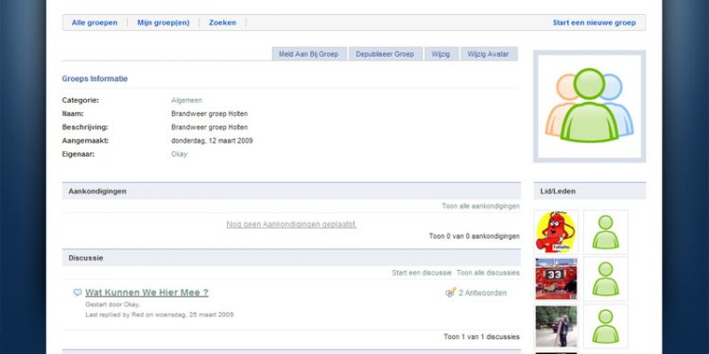This screenshot has height=354, width=709.
Task: Click the Beschrijving value Brandweer groep Holten
Action: click(209, 127)
